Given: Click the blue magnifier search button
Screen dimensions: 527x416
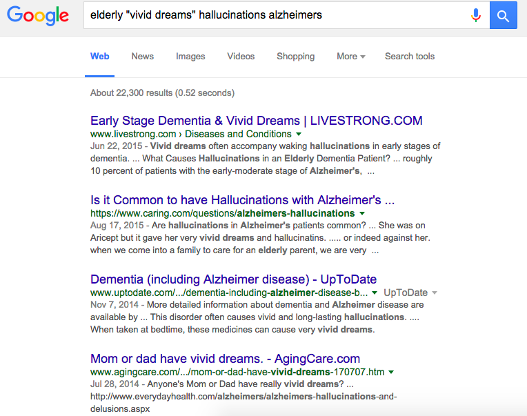Looking at the screenshot, I should tap(503, 15).
